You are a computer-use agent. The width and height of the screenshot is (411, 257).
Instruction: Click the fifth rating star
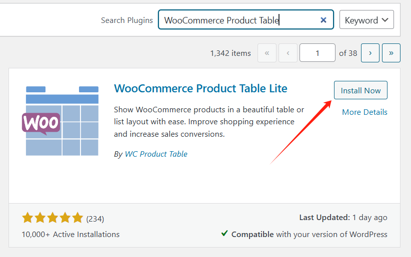pyautogui.click(x=77, y=218)
